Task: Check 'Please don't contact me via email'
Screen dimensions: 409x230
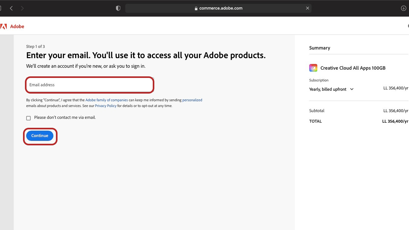Action: (28, 118)
